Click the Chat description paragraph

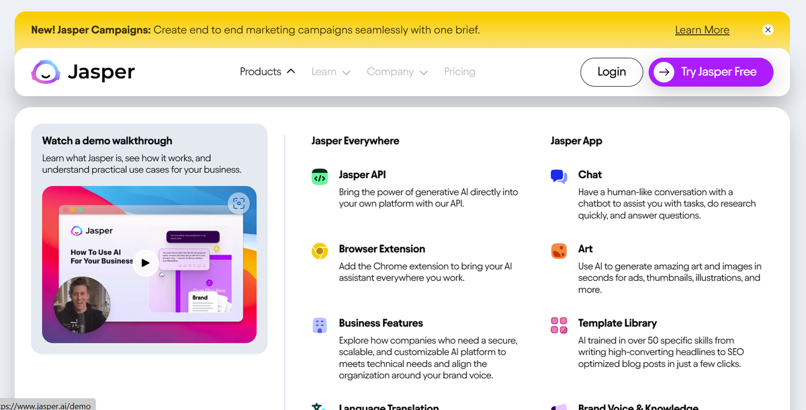click(667, 204)
